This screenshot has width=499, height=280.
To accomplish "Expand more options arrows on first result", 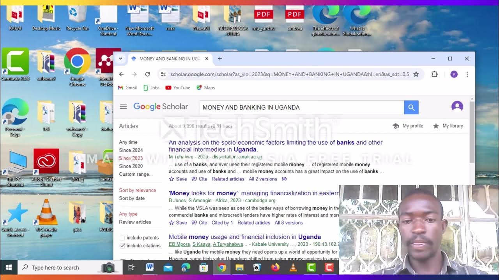I will (x=284, y=179).
